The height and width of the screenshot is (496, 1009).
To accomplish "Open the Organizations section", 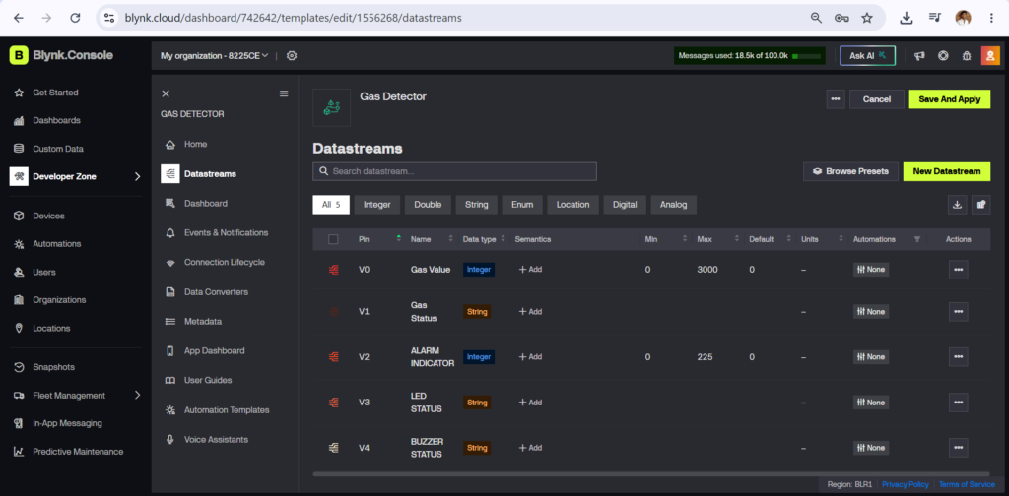I will (49, 299).
